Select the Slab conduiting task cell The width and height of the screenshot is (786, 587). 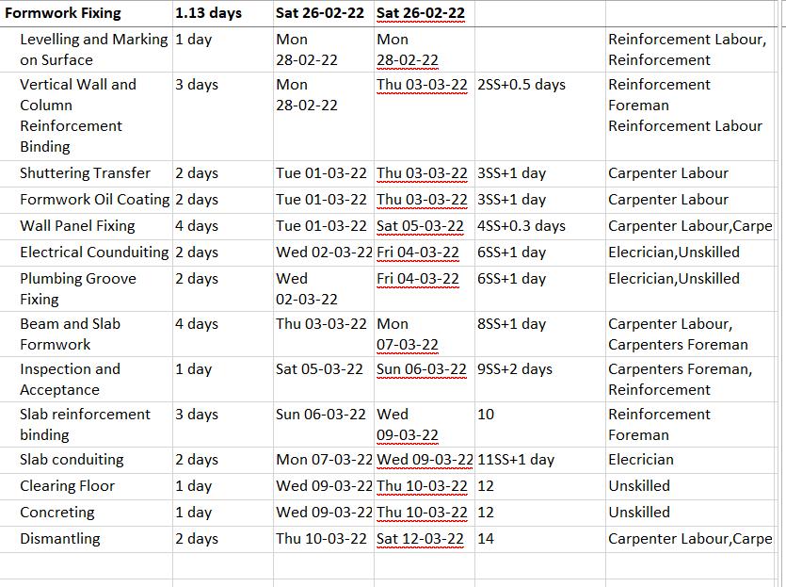(x=72, y=460)
